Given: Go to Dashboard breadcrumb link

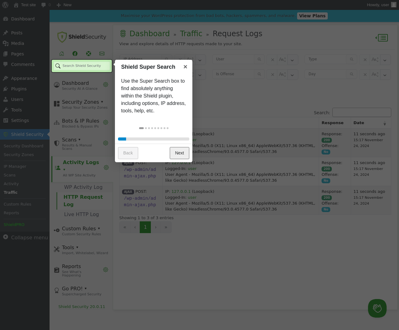Looking at the screenshot, I should click(x=149, y=33).
